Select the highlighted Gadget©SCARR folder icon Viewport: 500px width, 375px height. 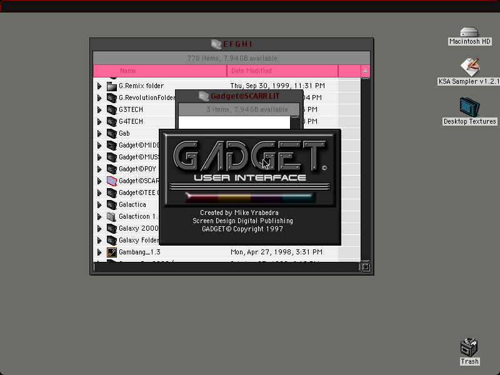[x=112, y=181]
